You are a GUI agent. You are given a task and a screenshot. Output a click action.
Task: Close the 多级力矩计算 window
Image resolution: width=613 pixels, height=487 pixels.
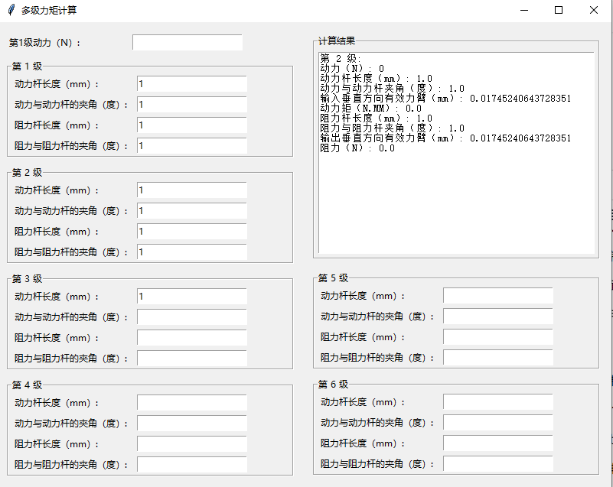(x=594, y=11)
